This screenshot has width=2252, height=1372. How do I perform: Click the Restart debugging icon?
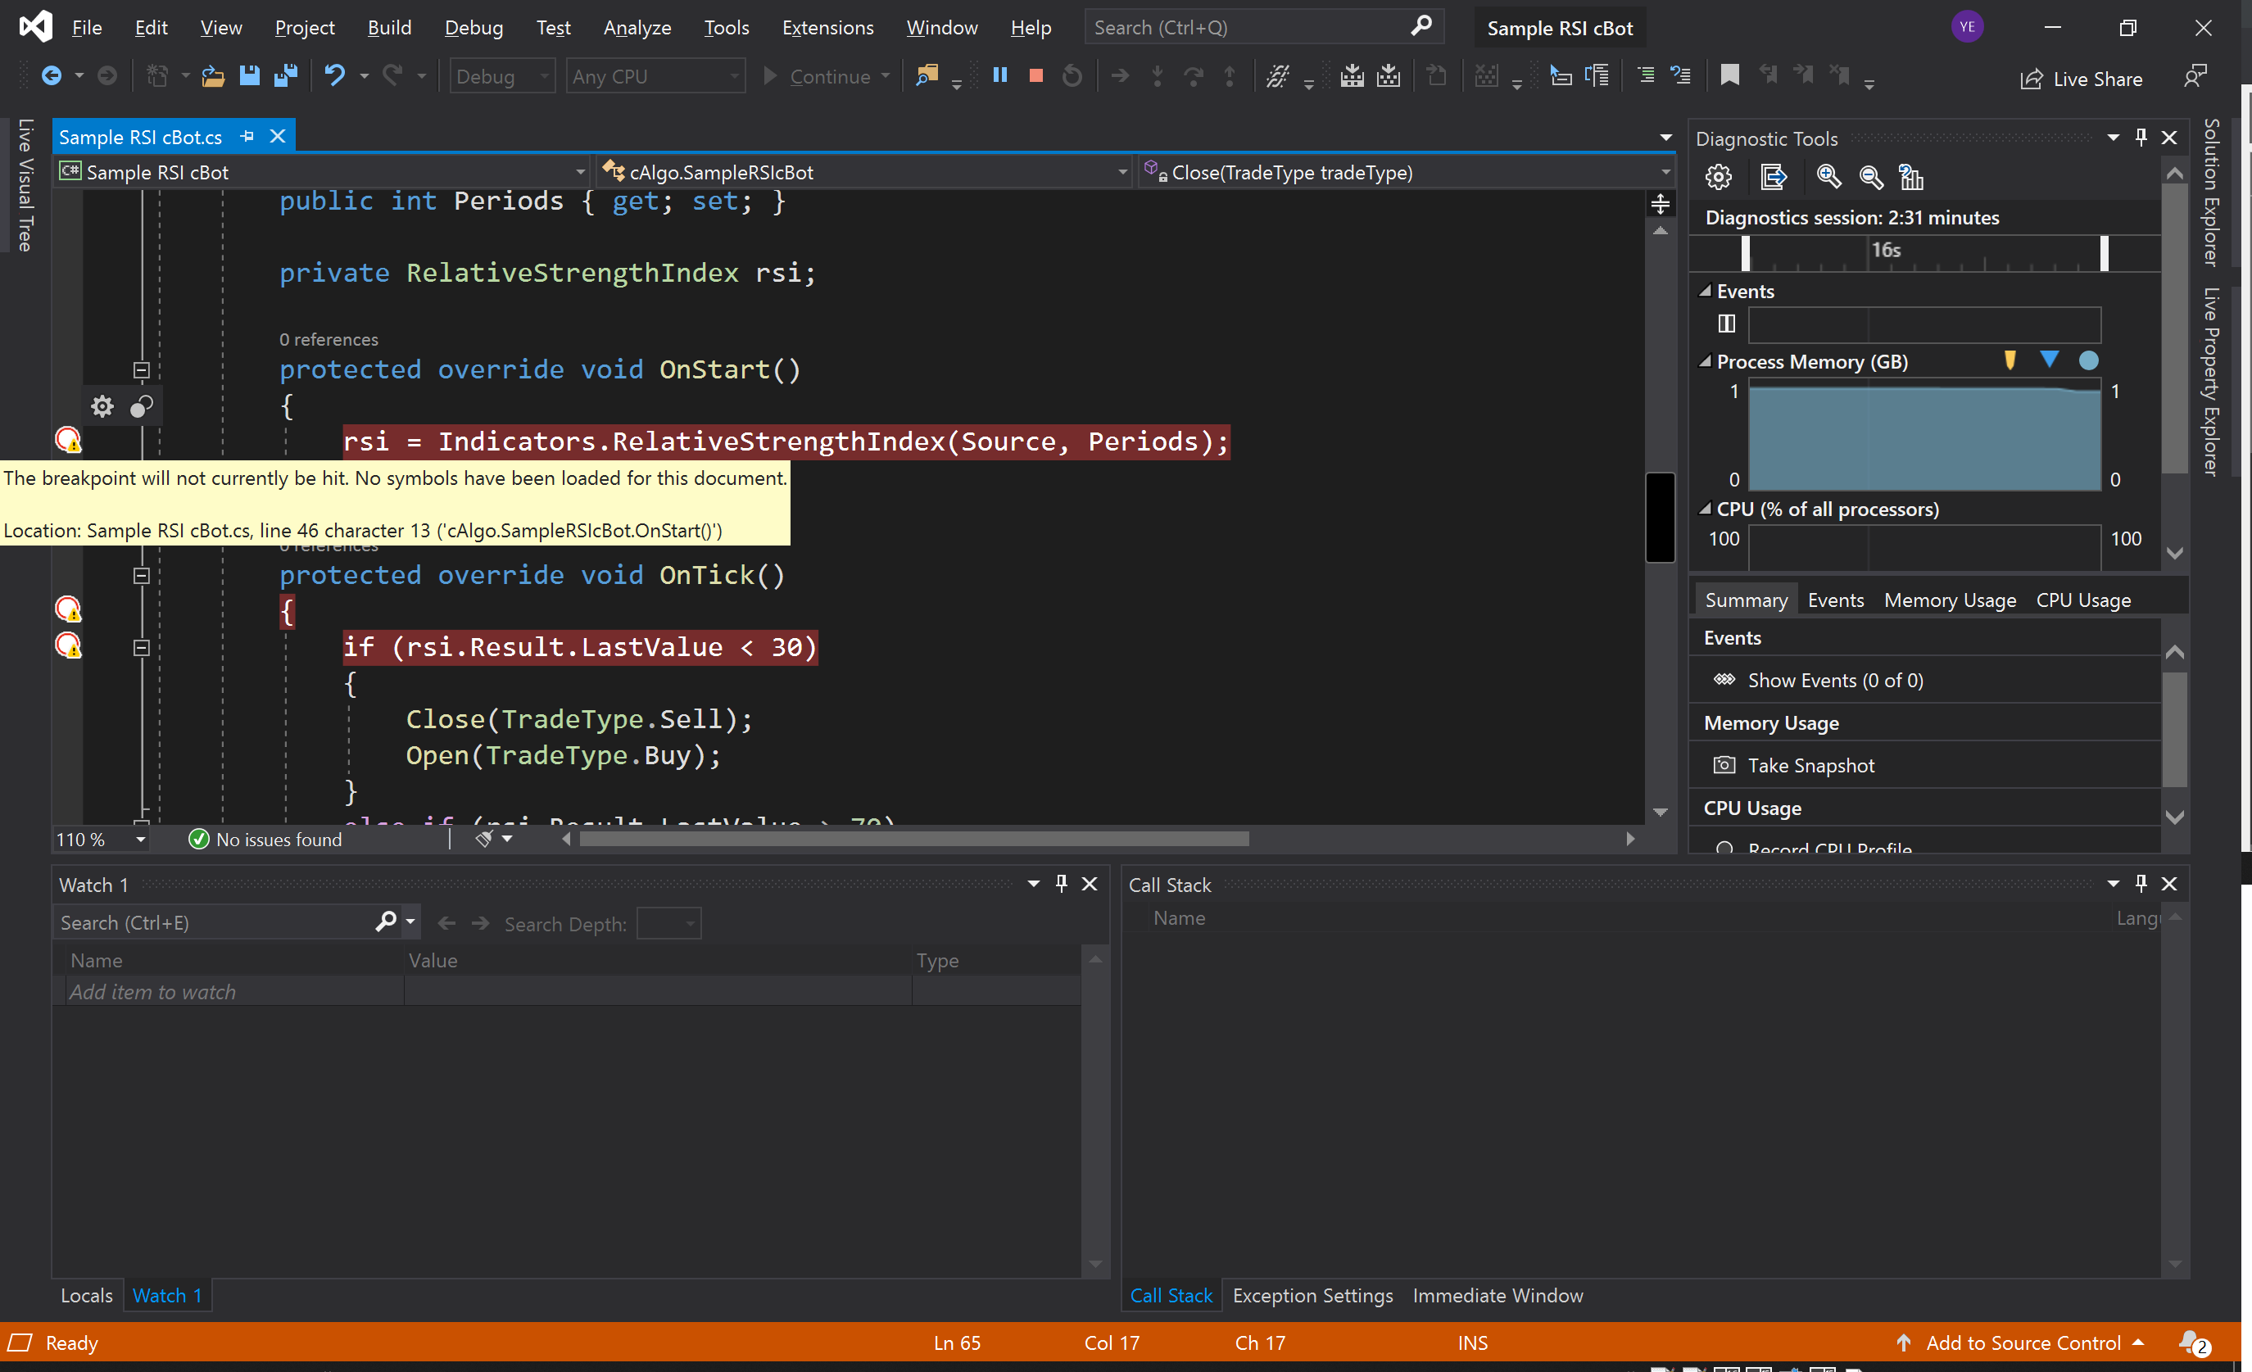pyautogui.click(x=1072, y=76)
